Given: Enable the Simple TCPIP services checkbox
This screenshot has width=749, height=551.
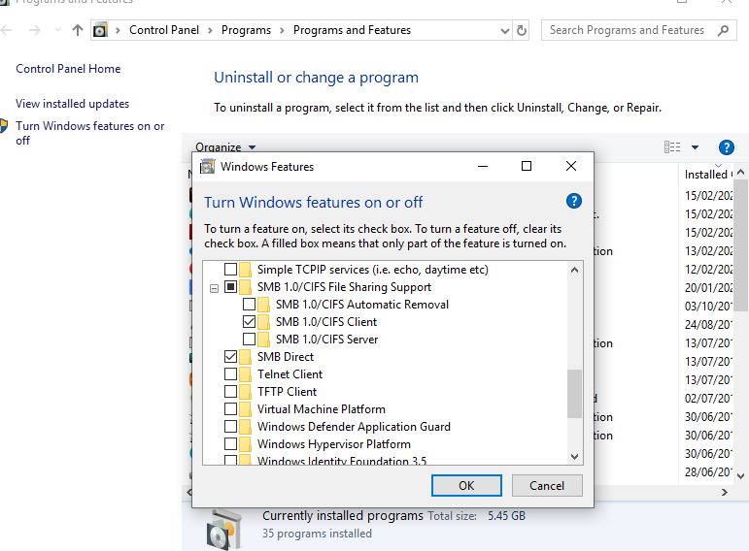Looking at the screenshot, I should [x=230, y=270].
